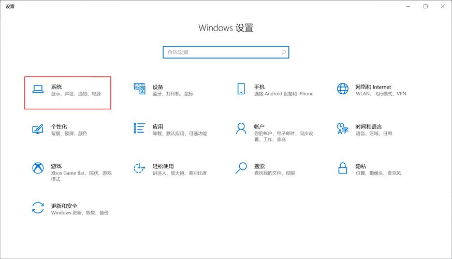452x259 pixels.
Task: Go to 游戏 settings title
Action: (56, 166)
